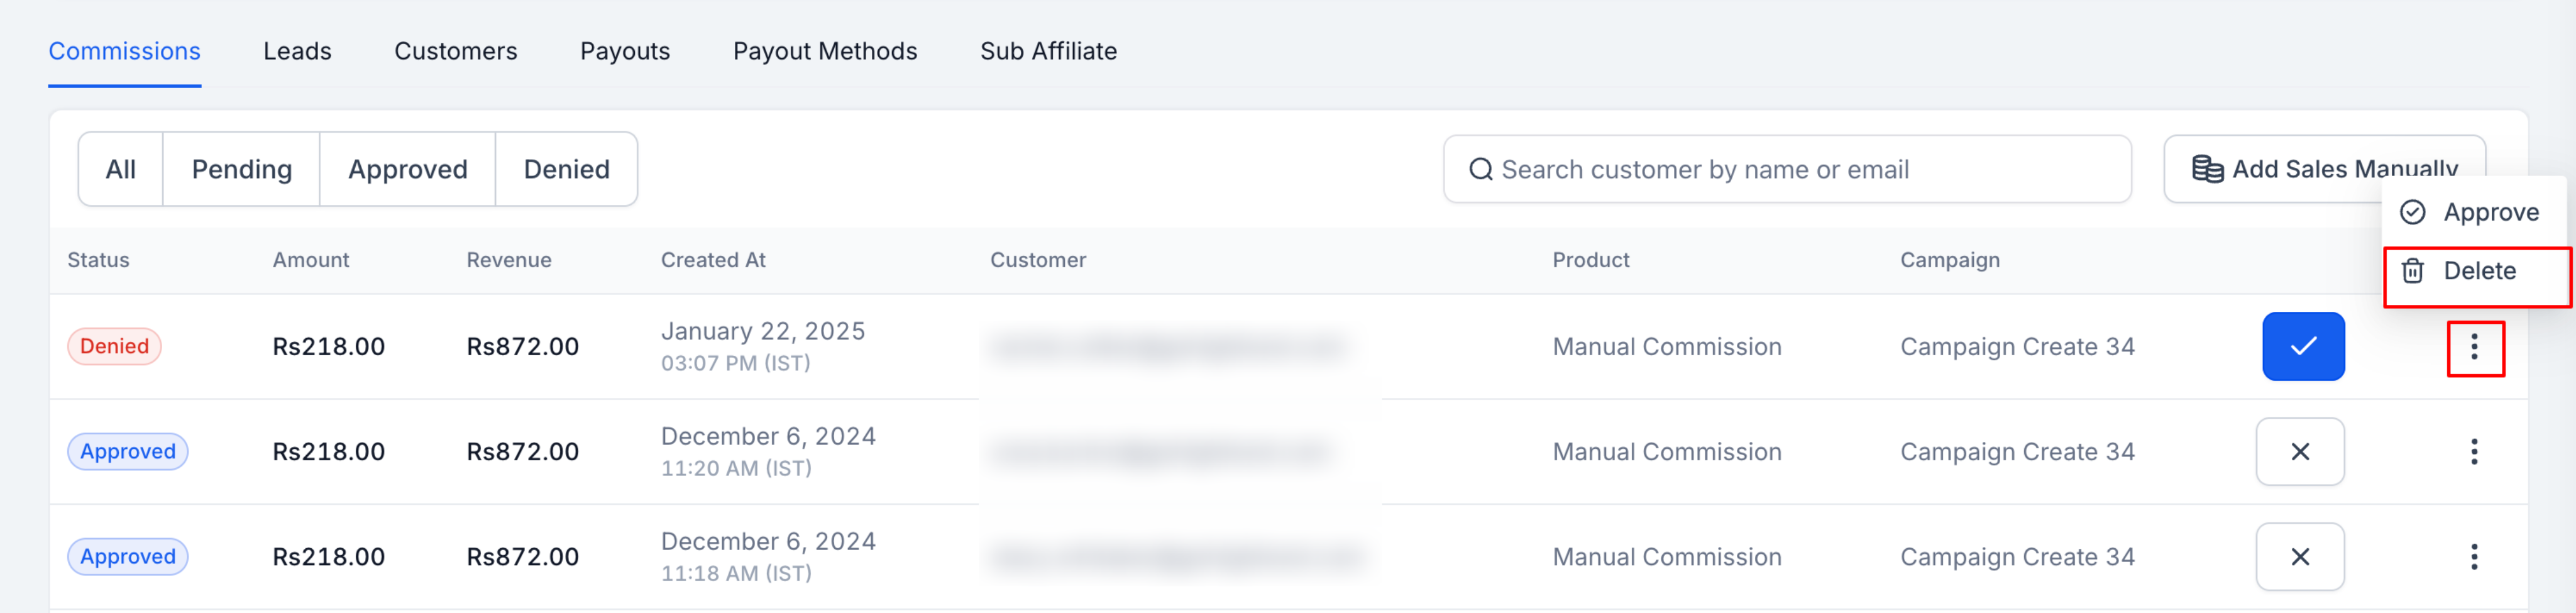Open the Customers tab
2576x613 pixels.
pyautogui.click(x=455, y=51)
